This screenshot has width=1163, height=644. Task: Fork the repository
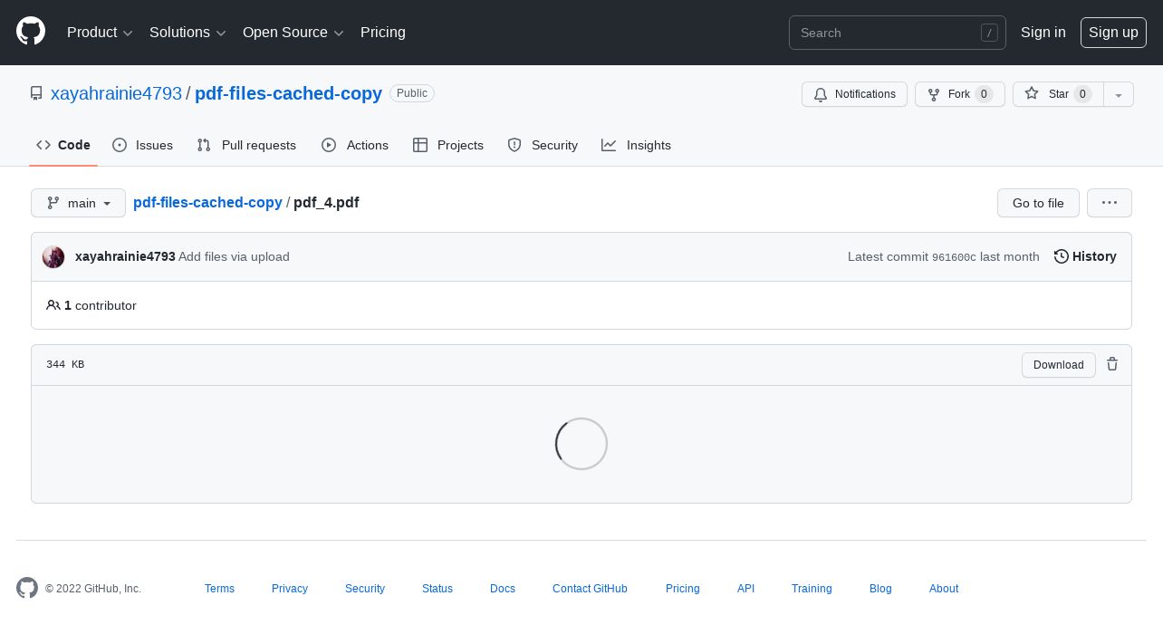pos(959,94)
